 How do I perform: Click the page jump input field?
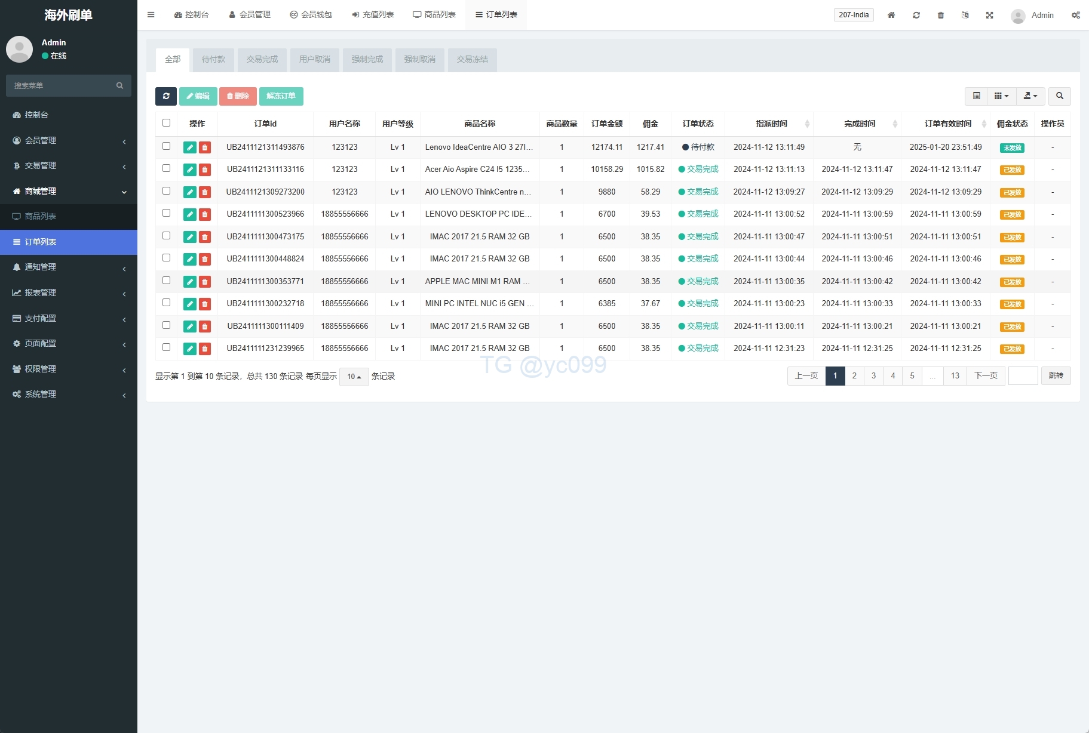click(x=1023, y=376)
